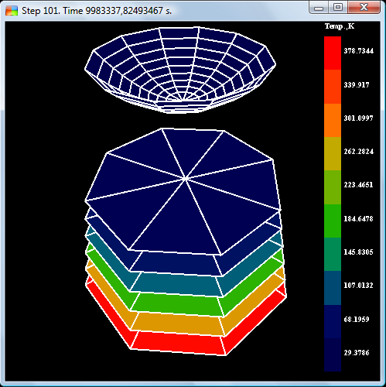Click the 339.917 legend value
Image resolution: width=386 pixels, height=387 pixels.
click(x=357, y=84)
